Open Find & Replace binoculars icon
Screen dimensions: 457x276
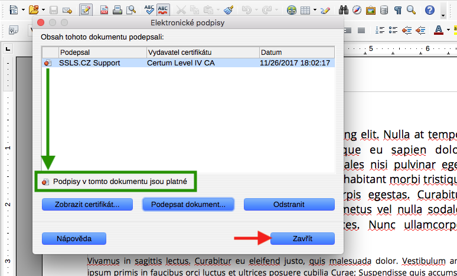pyautogui.click(x=344, y=10)
